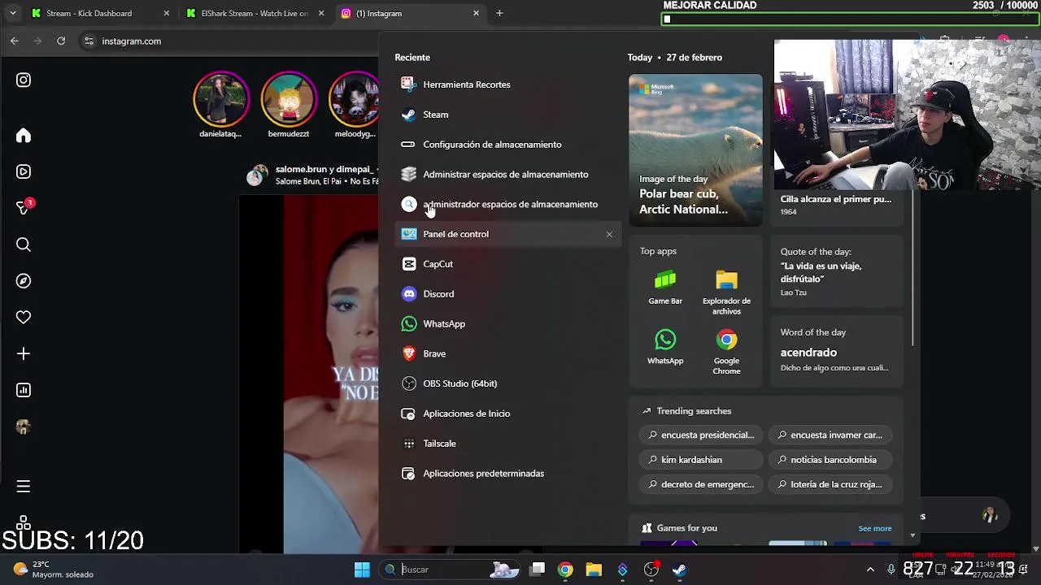Open Reels in the Instagram sidebar
1041x585 pixels.
[24, 171]
